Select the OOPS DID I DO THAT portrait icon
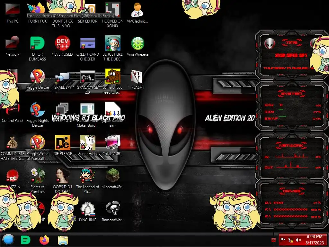 tap(63, 181)
